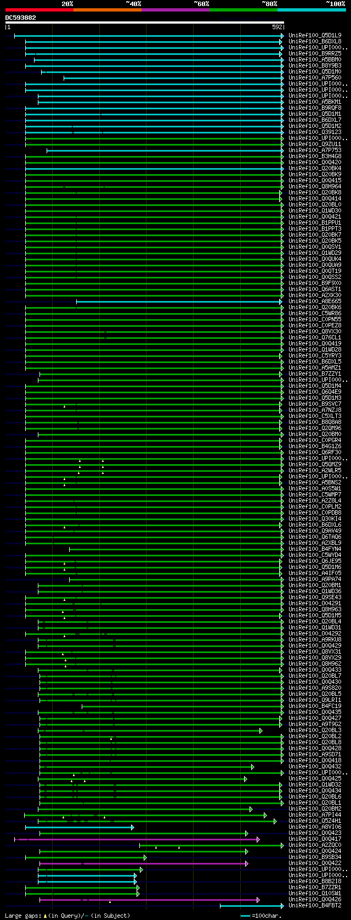Select the UniRef100_Q1WD30 label
This screenshot has height=920, width=351.
(x=315, y=210)
